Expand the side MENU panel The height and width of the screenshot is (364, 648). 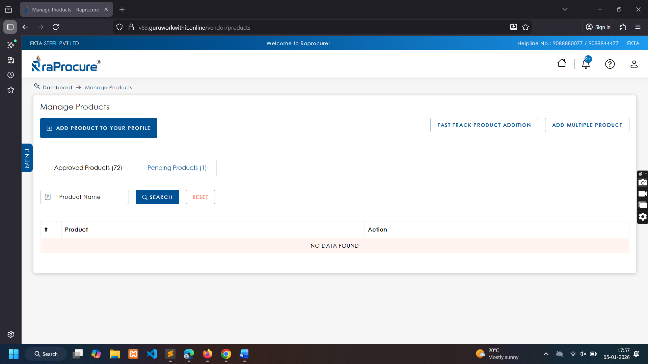tap(27, 158)
